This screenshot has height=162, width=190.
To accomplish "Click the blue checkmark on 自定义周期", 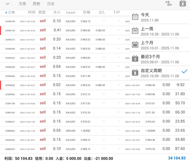I will (x=185, y=71).
